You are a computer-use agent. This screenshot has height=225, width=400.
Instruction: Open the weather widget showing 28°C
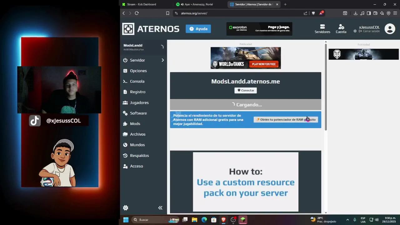pos(323,220)
